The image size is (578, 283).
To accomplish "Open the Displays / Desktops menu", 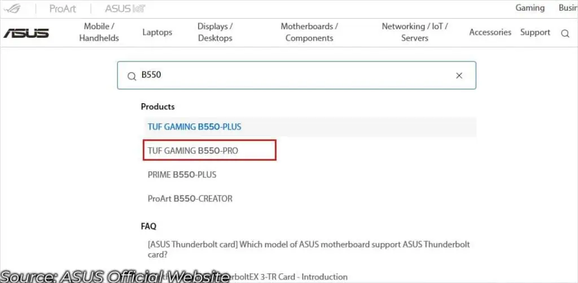I will point(215,32).
